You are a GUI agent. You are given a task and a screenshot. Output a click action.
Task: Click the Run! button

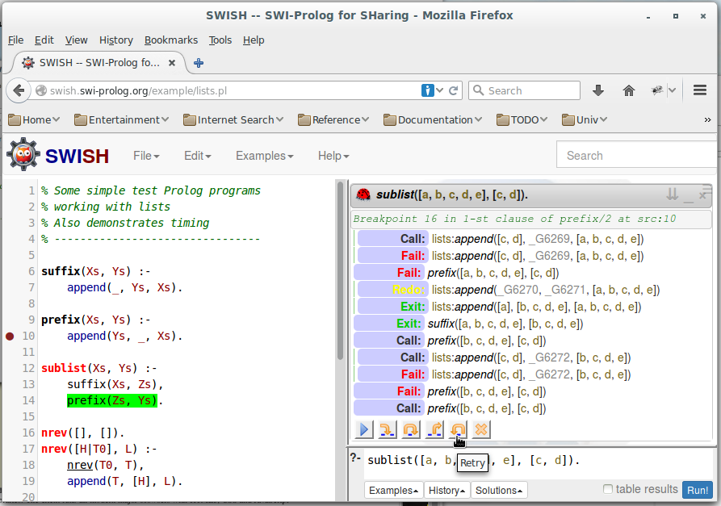(x=697, y=490)
